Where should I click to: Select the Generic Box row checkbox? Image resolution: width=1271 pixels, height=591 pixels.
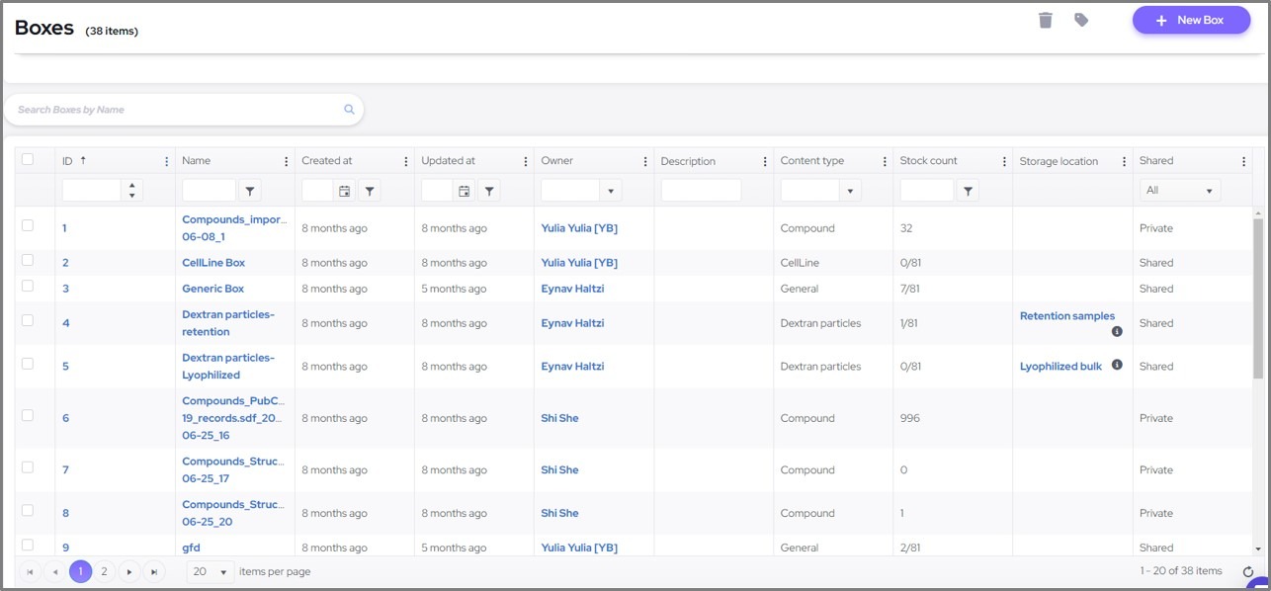coord(28,287)
